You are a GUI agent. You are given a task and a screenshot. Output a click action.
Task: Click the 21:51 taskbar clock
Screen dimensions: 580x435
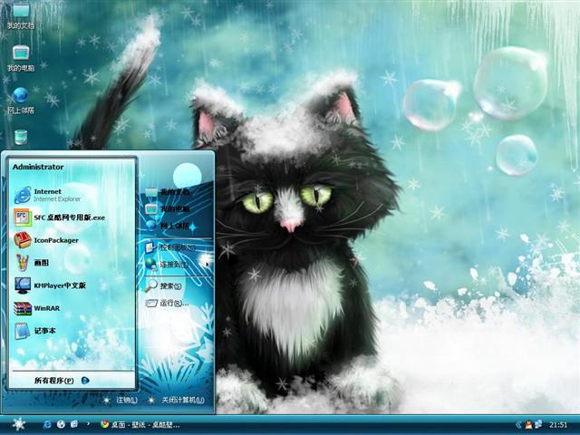[558, 425]
